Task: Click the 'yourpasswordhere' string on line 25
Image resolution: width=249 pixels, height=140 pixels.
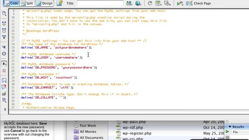Action: 77,67
